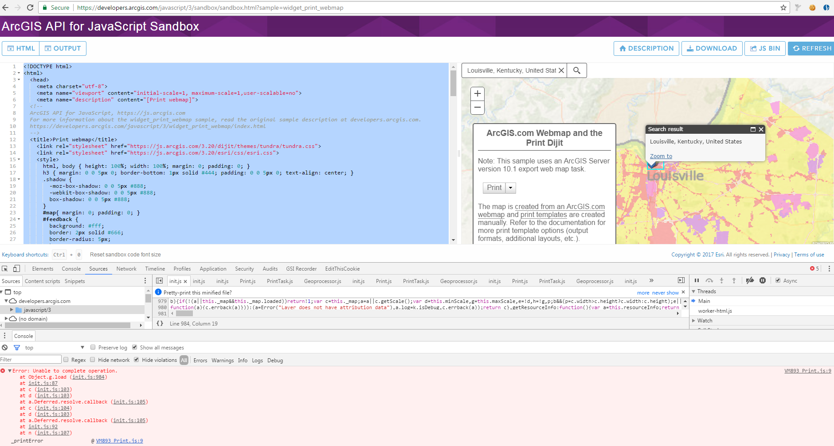834x446 pixels.
Task: Click the pretty-print curly braces icon
Action: point(160,323)
